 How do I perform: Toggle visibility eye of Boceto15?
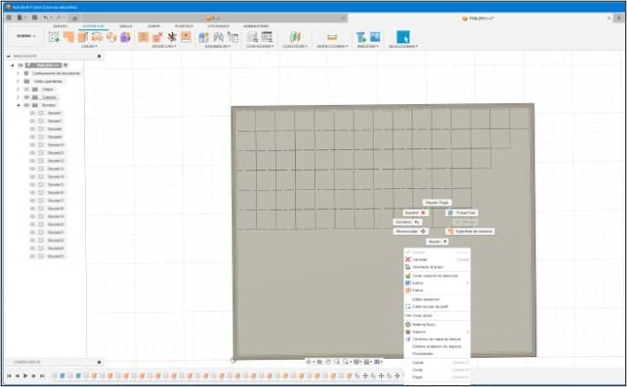pos(33,184)
